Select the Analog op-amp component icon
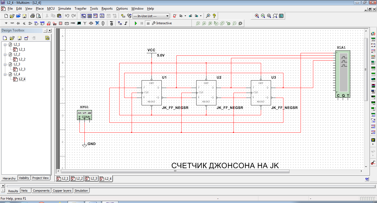 (x=30, y=23)
